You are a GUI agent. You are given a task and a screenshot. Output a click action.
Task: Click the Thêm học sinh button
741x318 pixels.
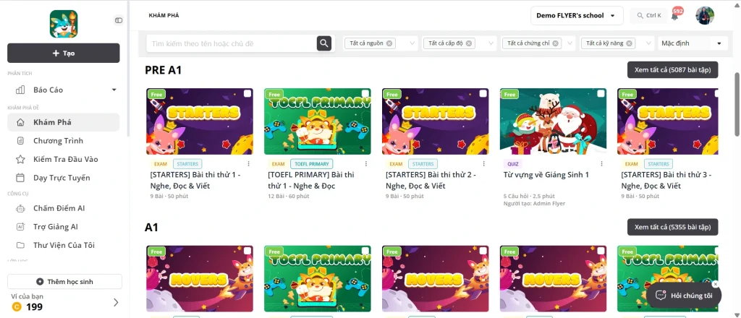pos(64,282)
